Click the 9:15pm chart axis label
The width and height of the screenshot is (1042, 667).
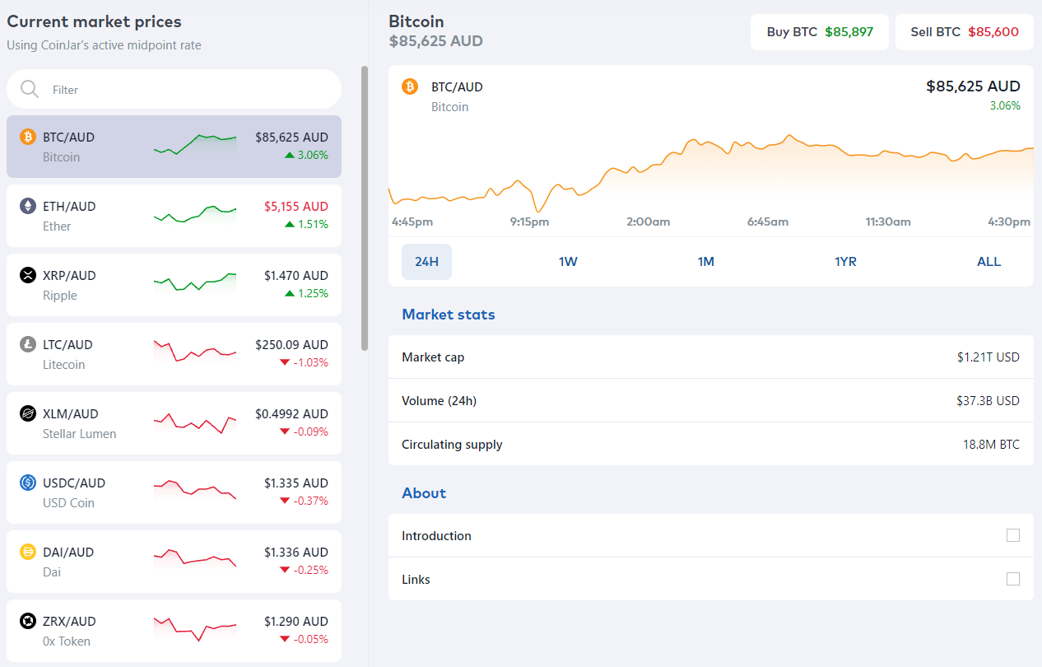pyautogui.click(x=529, y=222)
